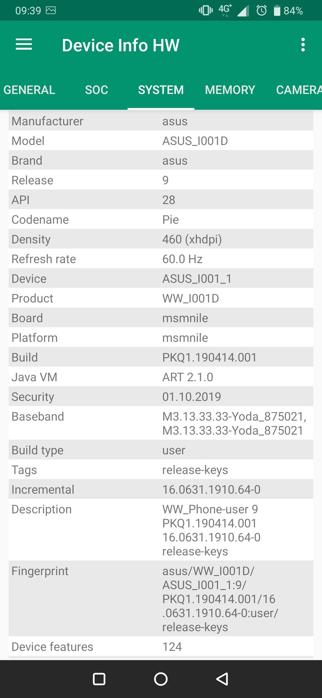Tap the Device features row showing 124
322x698 pixels.
point(161,647)
